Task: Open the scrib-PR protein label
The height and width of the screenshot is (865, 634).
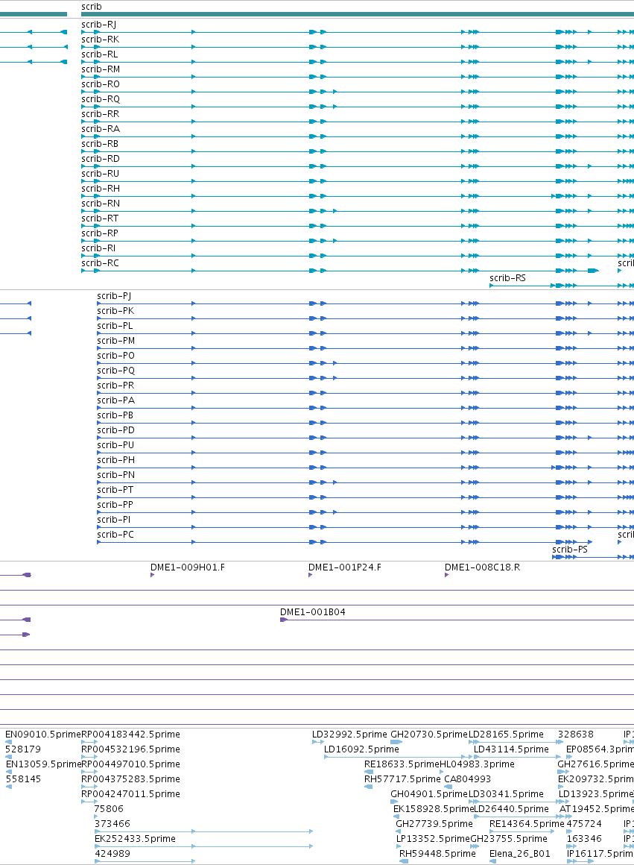Action: tap(115, 385)
